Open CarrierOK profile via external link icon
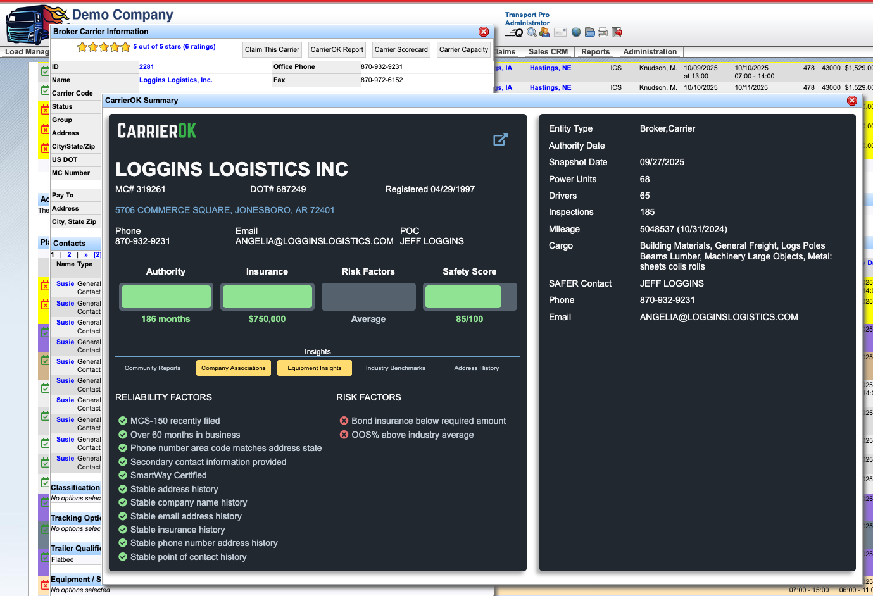 click(x=500, y=140)
